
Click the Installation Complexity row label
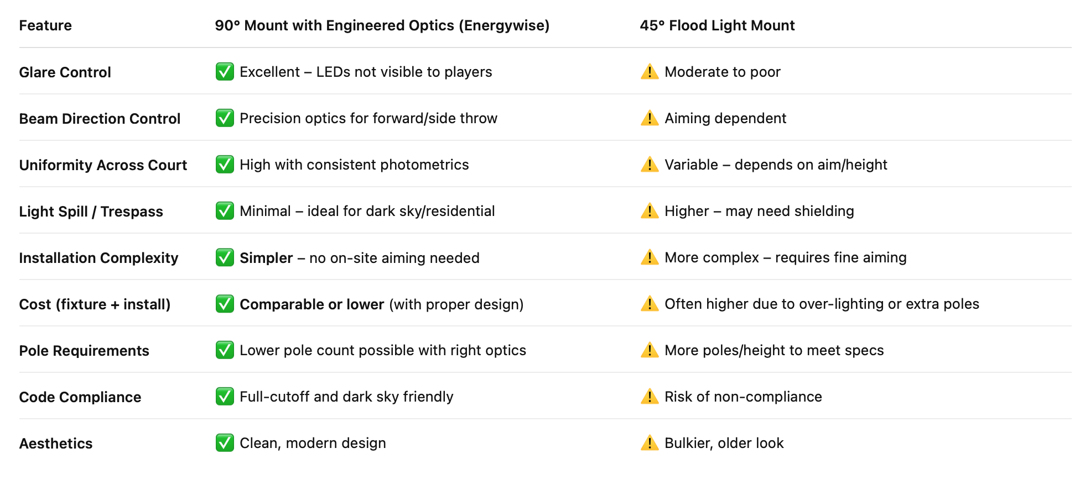click(x=98, y=258)
